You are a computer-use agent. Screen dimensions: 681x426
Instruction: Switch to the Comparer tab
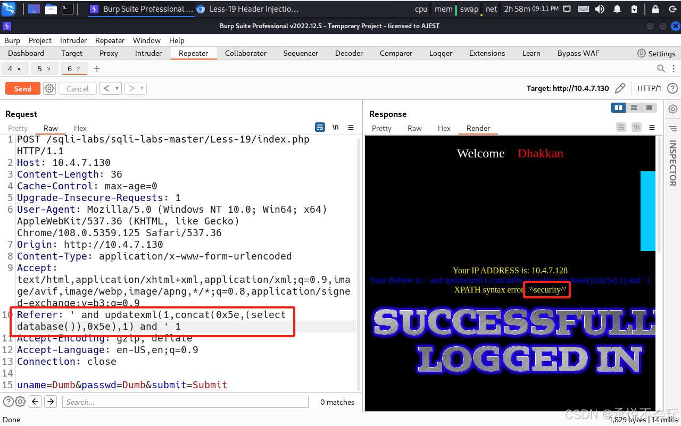pos(396,53)
